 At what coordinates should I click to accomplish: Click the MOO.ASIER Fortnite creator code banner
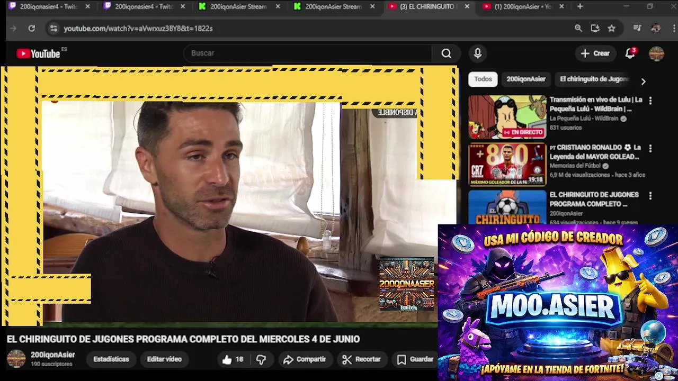pyautogui.click(x=558, y=303)
